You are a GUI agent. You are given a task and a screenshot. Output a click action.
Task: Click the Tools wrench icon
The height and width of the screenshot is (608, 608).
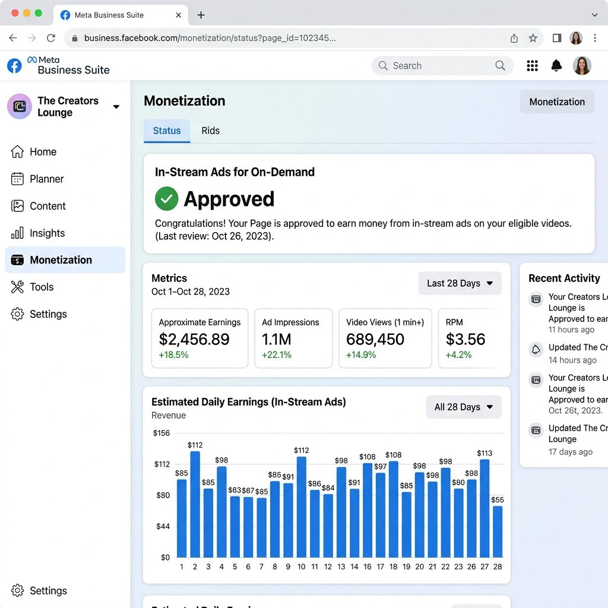tap(17, 287)
